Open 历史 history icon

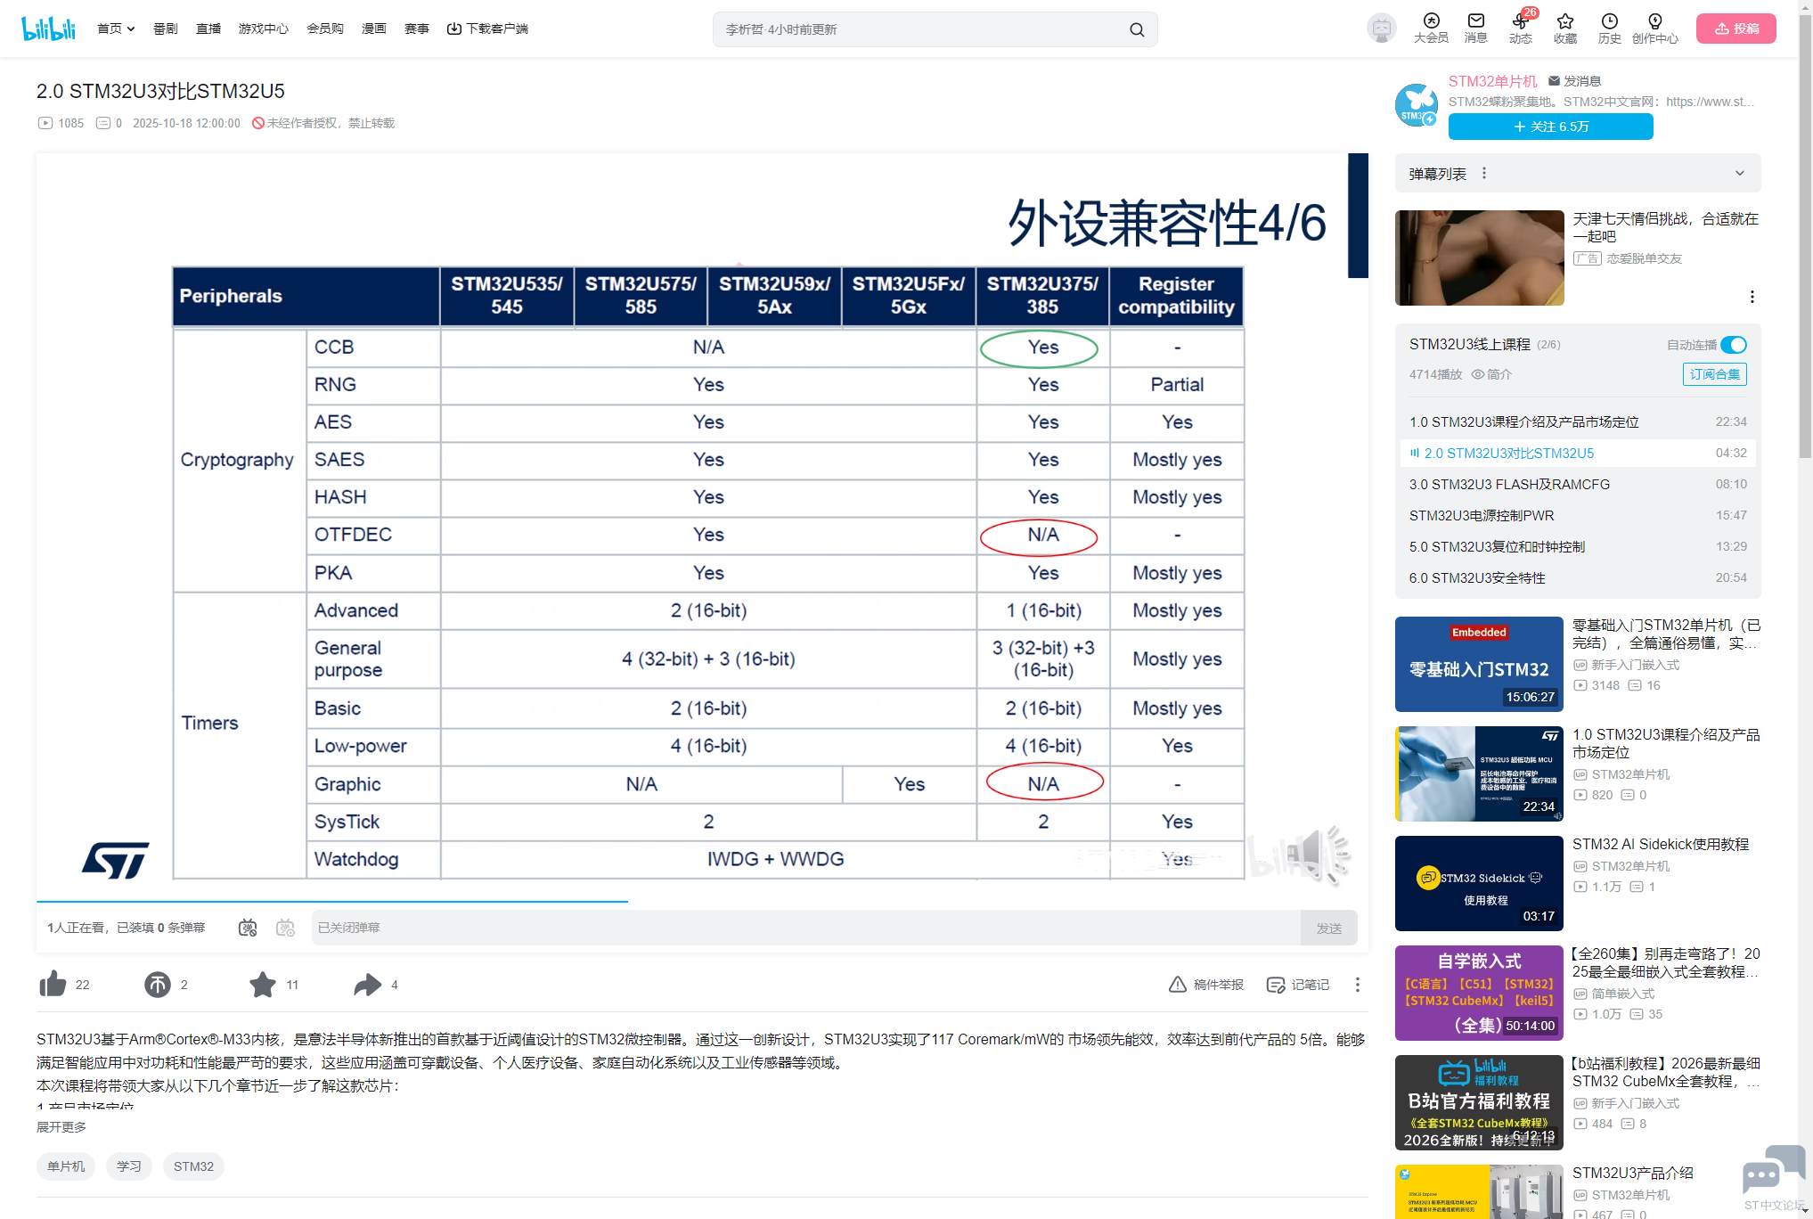click(1610, 29)
